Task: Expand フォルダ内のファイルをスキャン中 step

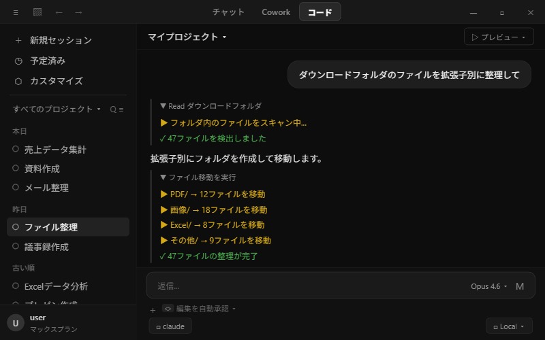Action: pos(233,122)
